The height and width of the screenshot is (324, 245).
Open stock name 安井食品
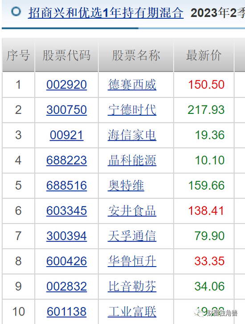tap(132, 211)
